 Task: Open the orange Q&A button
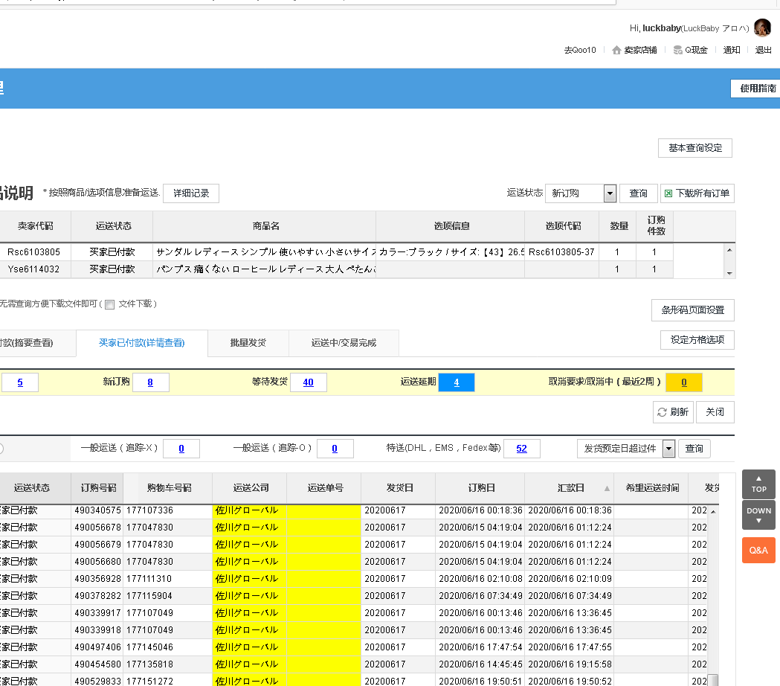758,551
